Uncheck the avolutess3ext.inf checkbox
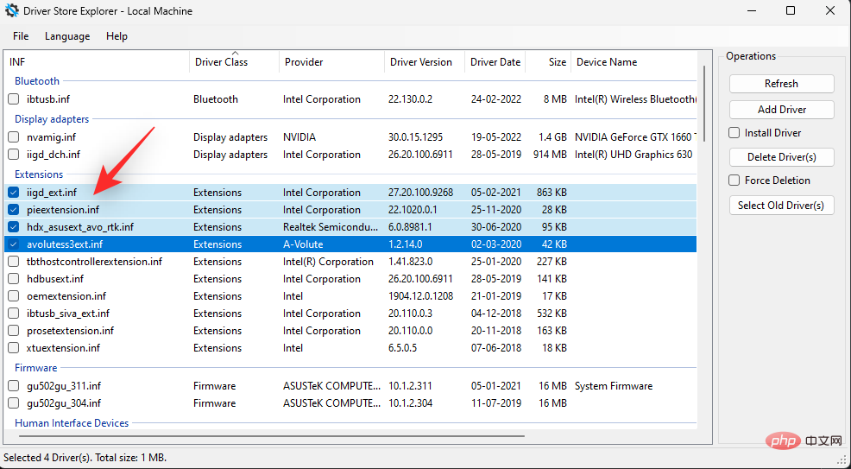 14,244
